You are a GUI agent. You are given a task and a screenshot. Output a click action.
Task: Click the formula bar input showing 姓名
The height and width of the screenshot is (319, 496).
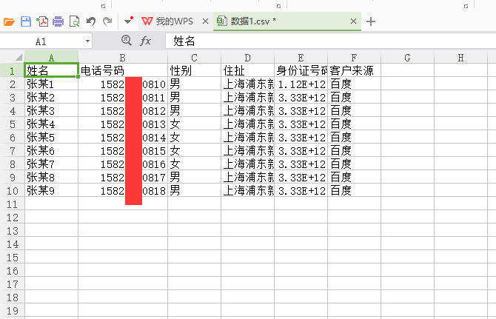tap(326, 41)
